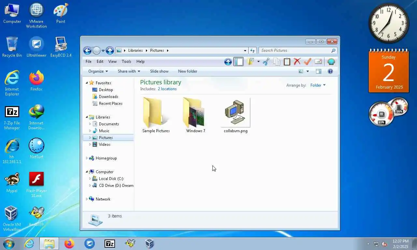417x250 pixels.
Task: Expand the Documents library node
Action: (90, 124)
